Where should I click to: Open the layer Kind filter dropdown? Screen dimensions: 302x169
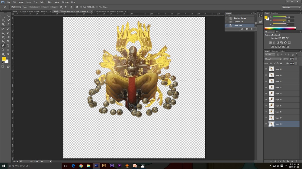coord(270,55)
